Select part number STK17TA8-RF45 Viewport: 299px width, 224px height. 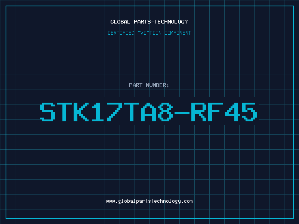tap(148, 112)
